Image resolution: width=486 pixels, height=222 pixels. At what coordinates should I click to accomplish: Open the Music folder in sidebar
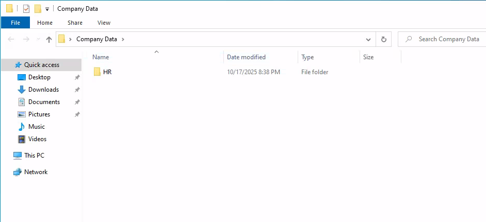[x=36, y=127]
